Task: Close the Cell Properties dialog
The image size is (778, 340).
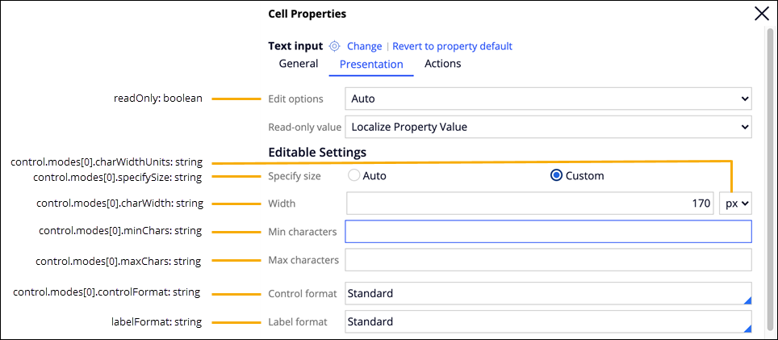Action: point(761,13)
